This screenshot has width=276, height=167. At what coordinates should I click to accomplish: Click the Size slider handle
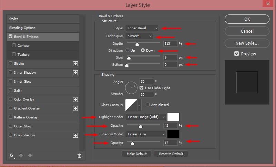tap(129, 58)
